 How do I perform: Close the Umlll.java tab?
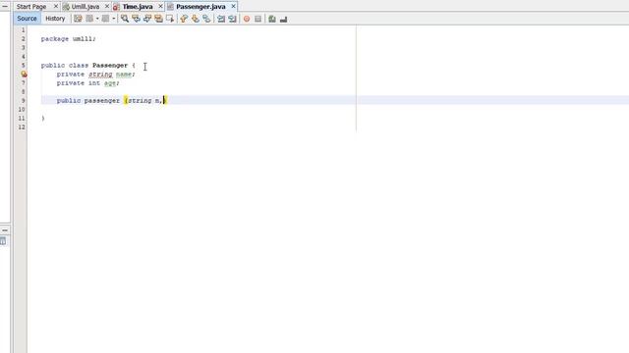tap(107, 7)
